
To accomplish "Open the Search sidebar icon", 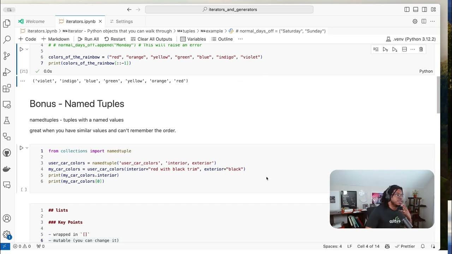I will [7, 39].
